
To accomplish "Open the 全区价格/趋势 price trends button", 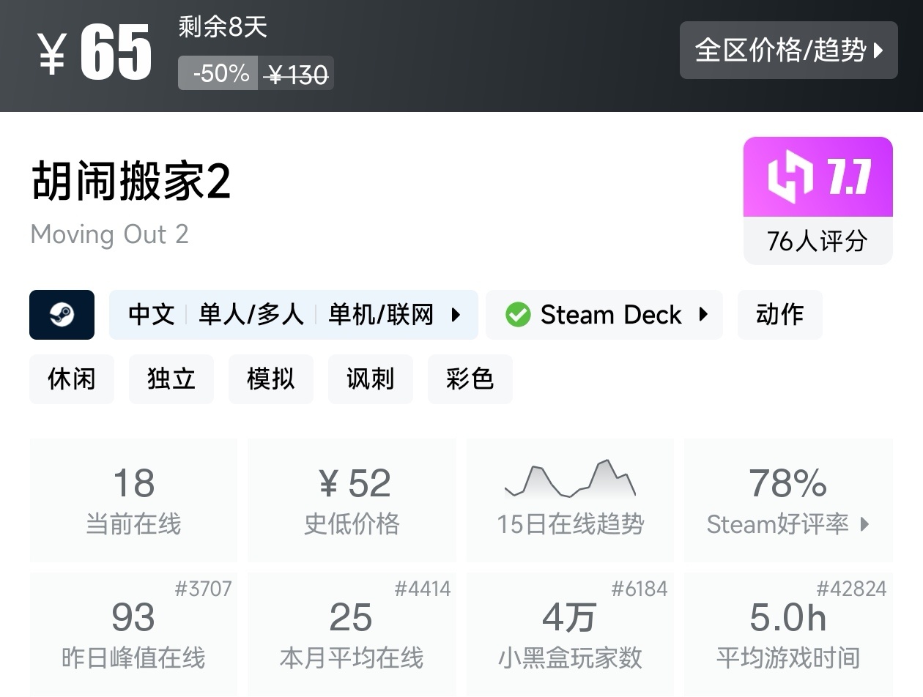I will click(x=788, y=51).
